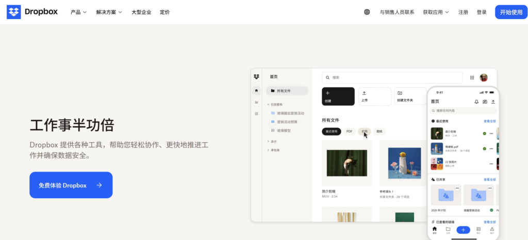Click the green sync check on the 情绪板.pdf row
Screen dimensions: 528x240
click(484, 148)
